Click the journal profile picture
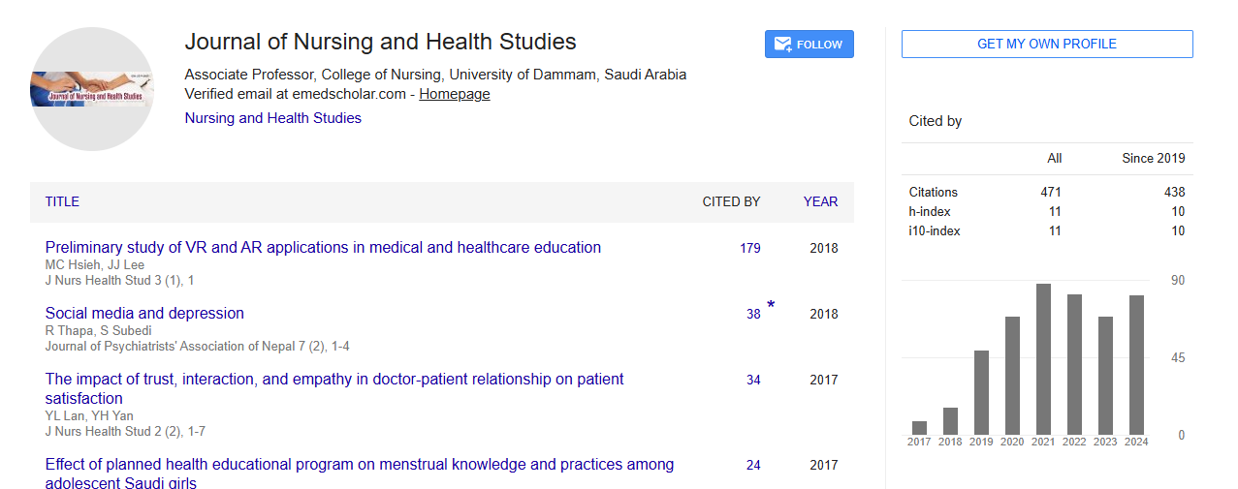Screen dimensions: 1238x489 point(92,89)
